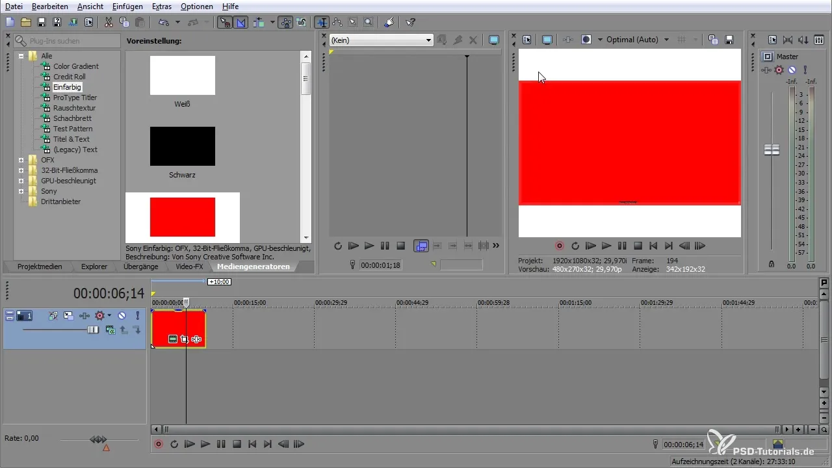Toggle Split Screen View in preview
832x468 pixels.
click(x=586, y=40)
